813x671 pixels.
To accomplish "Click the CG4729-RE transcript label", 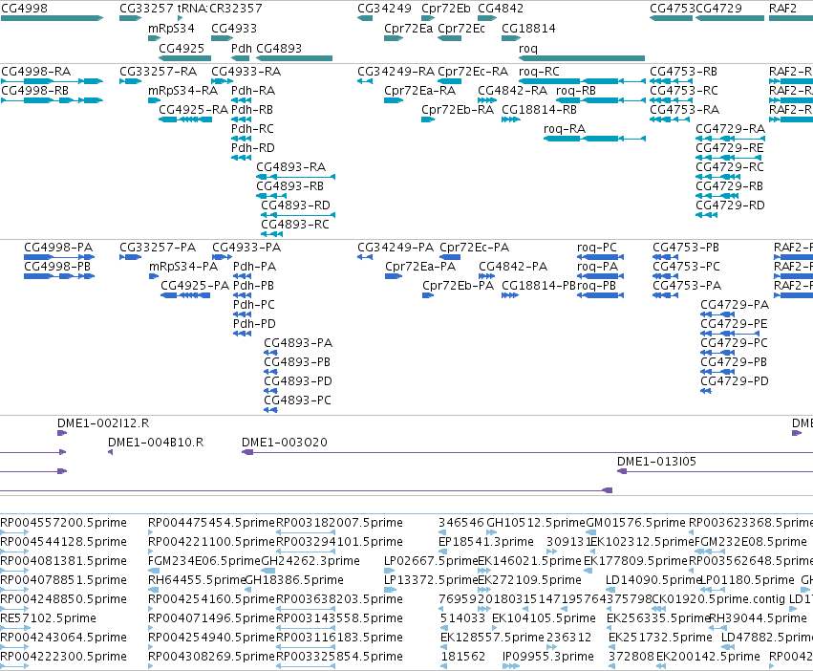I will tap(730, 148).
